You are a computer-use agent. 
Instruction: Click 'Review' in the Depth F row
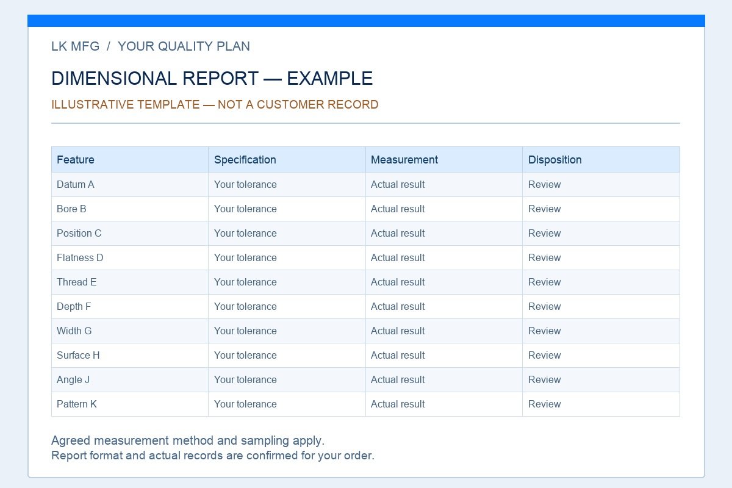click(545, 306)
